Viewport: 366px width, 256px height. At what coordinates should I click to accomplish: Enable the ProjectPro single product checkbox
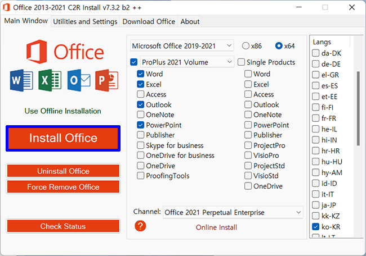tap(248, 145)
